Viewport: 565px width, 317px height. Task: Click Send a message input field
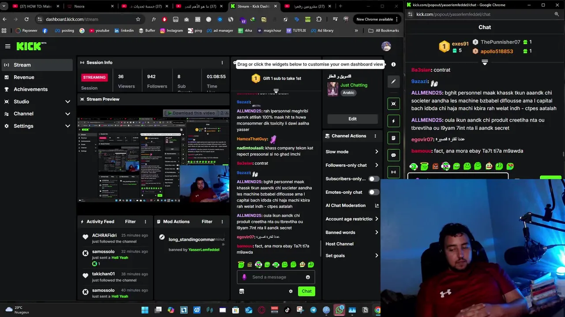point(276,277)
